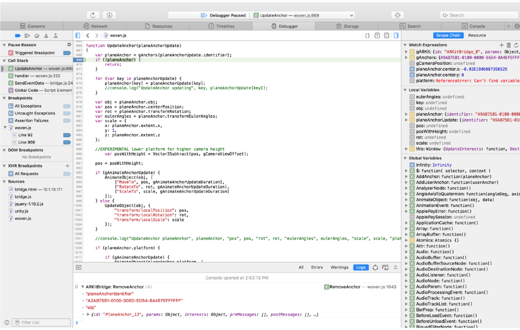Click the step over icon

pos(37,36)
